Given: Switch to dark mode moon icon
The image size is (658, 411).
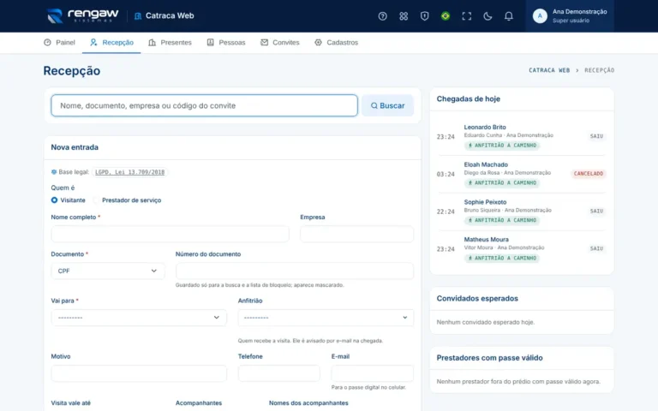Looking at the screenshot, I should pyautogui.click(x=488, y=16).
